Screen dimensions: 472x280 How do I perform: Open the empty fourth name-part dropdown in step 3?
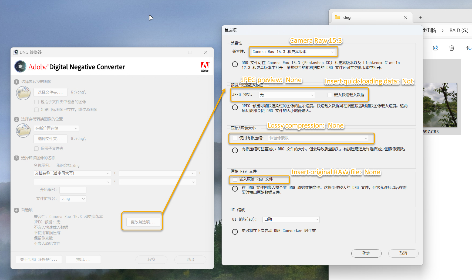point(157,182)
